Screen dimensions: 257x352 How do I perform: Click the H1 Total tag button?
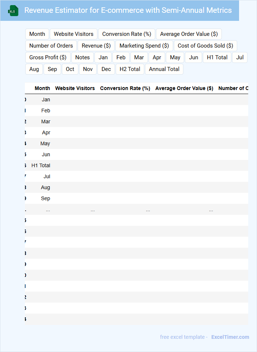[x=217, y=57]
